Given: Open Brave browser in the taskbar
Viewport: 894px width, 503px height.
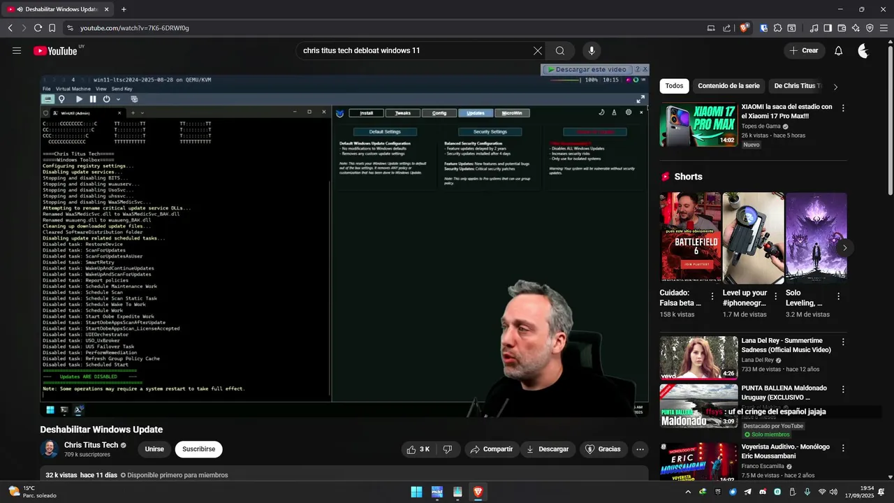Looking at the screenshot, I should 478,492.
